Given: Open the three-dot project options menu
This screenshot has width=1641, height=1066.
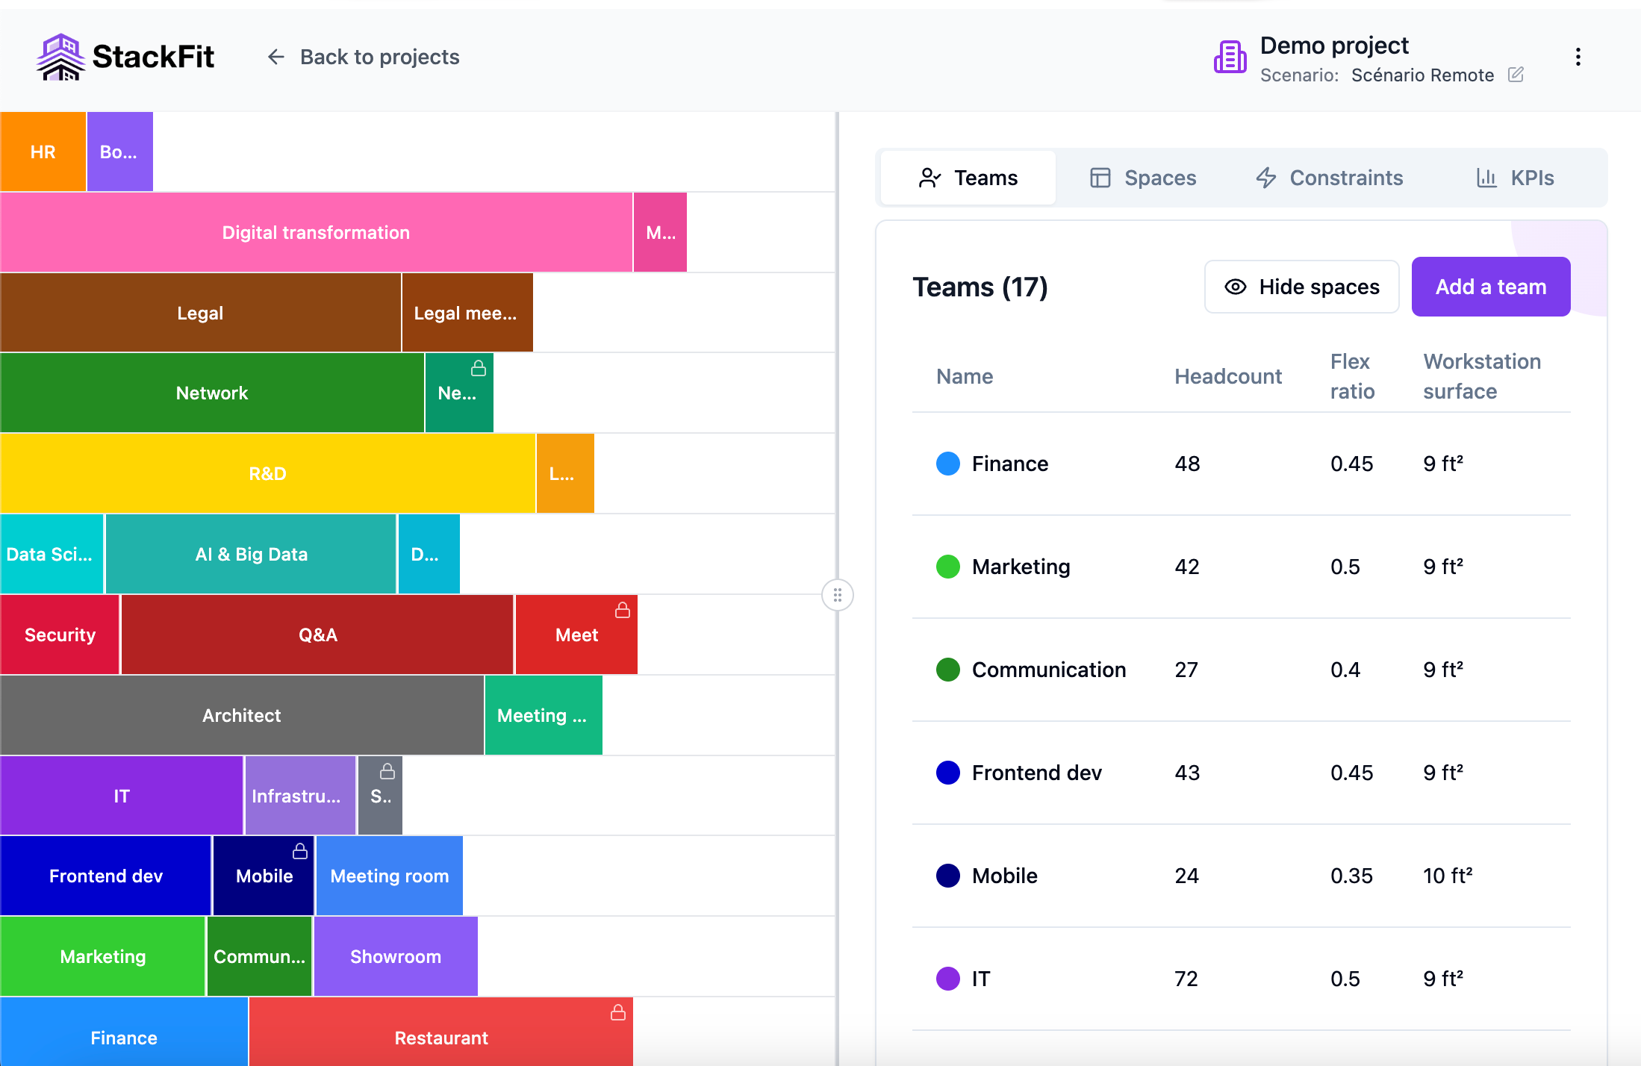Looking at the screenshot, I should [1578, 57].
